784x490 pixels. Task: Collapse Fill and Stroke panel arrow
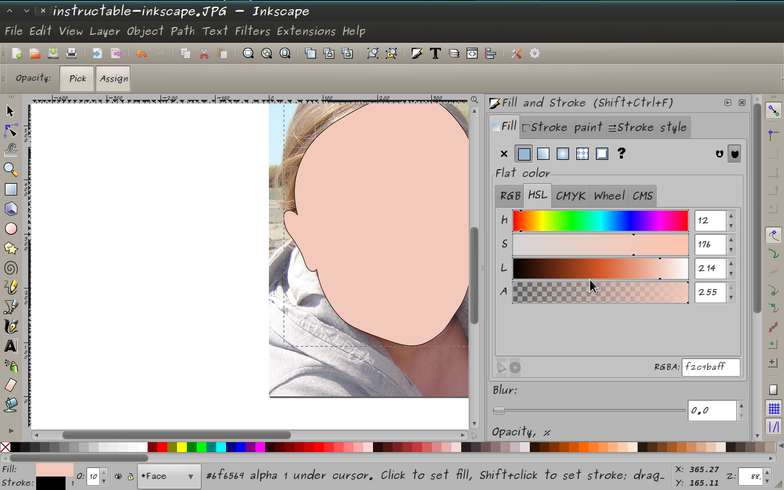(x=728, y=103)
